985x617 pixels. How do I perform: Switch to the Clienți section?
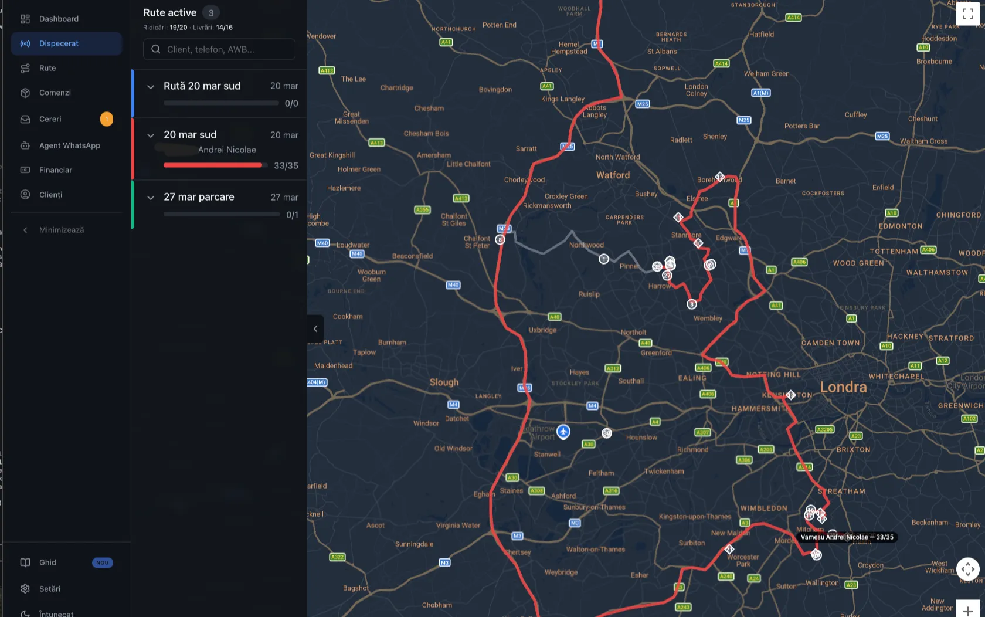(x=25, y=195)
